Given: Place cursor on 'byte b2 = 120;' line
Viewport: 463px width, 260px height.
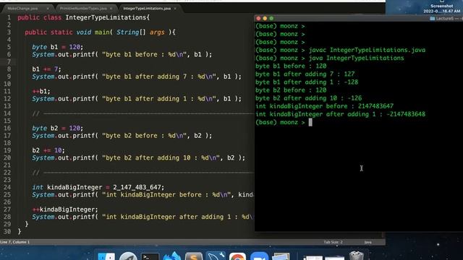Looking at the screenshot, I should click(58, 129).
